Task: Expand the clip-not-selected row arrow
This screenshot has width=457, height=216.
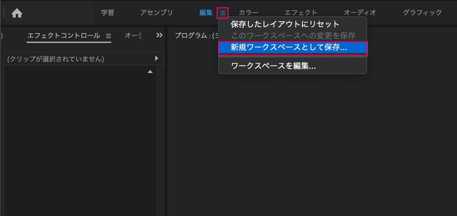Action: coord(157,59)
